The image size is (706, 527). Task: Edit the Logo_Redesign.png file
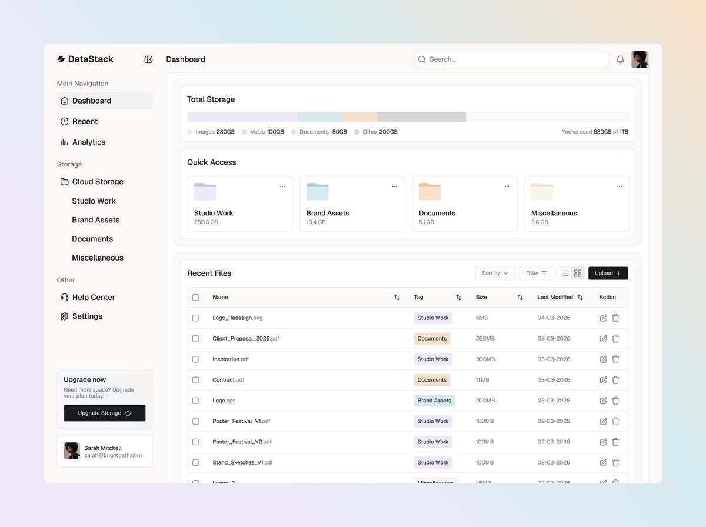tap(603, 318)
